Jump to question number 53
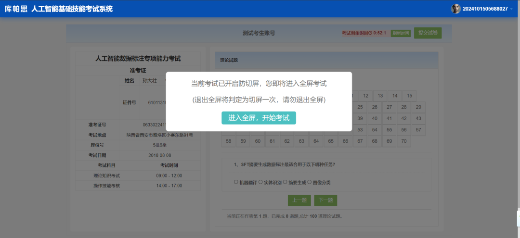 360,130
